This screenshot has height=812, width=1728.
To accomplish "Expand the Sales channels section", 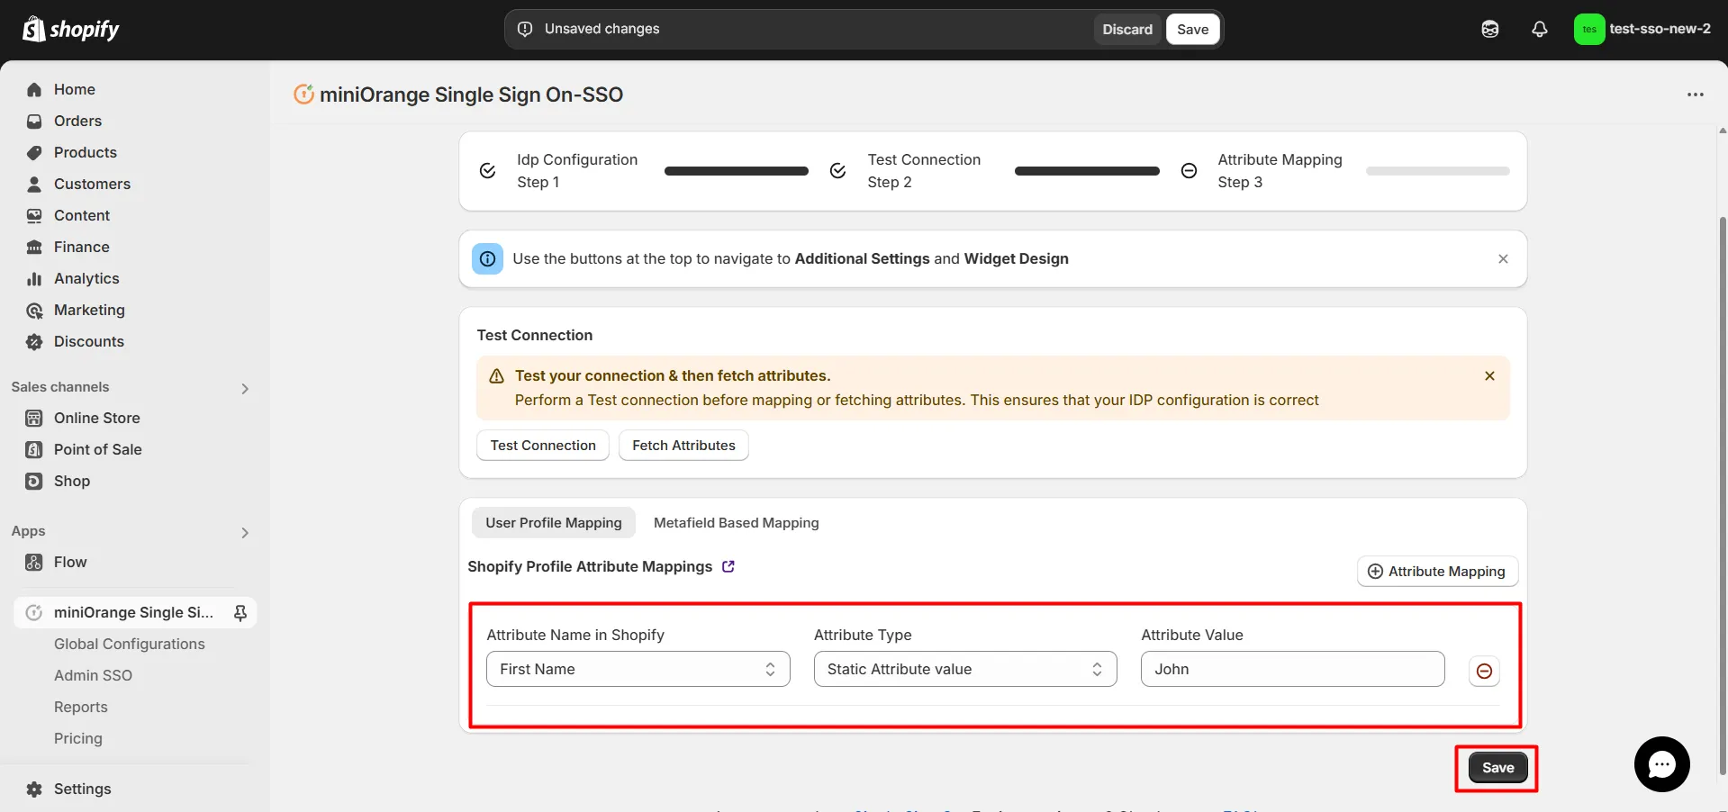I will coord(245,388).
